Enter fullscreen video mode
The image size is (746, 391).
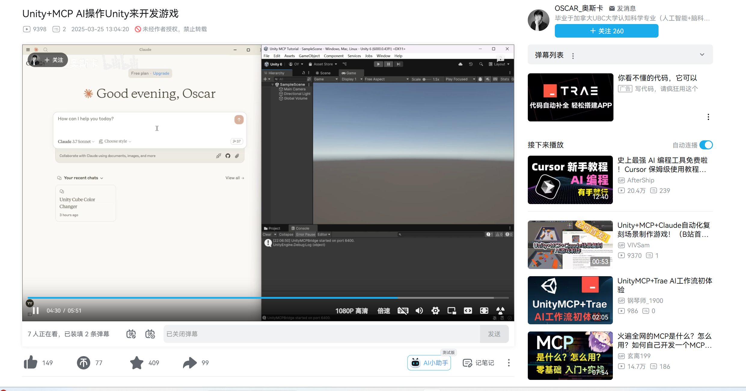tap(484, 310)
